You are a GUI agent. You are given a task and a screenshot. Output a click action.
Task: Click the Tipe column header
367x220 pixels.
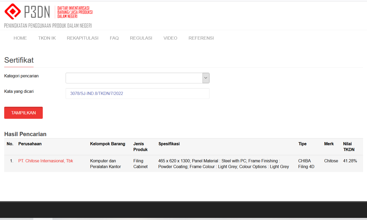click(302, 144)
